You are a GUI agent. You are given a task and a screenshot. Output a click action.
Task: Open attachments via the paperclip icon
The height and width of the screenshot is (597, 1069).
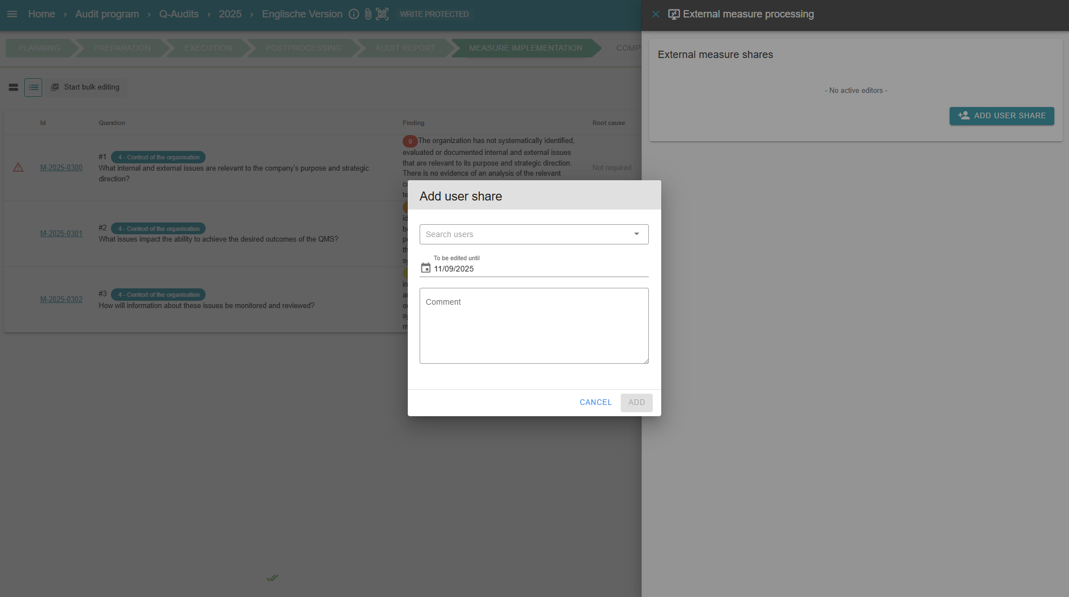pos(368,14)
